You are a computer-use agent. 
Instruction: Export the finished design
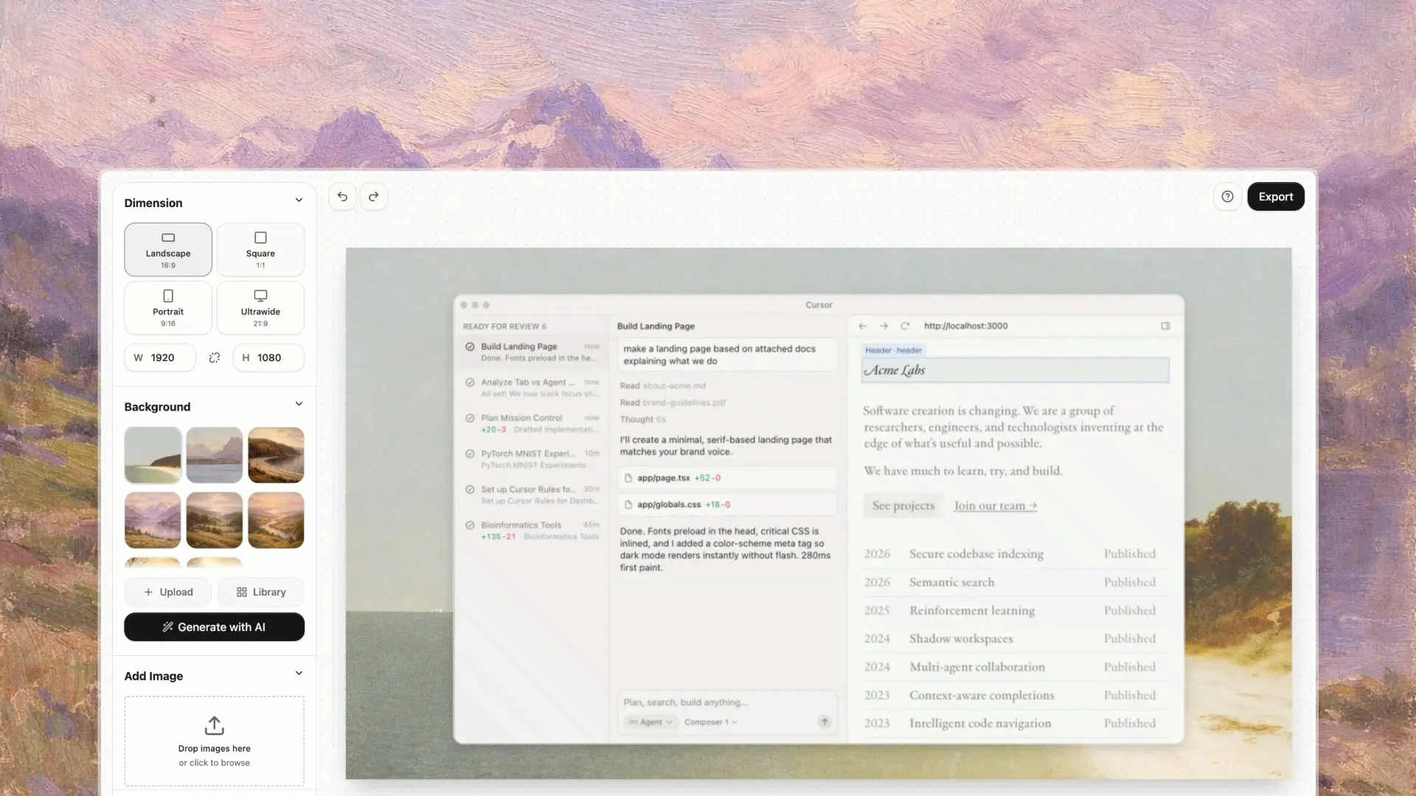click(x=1276, y=196)
